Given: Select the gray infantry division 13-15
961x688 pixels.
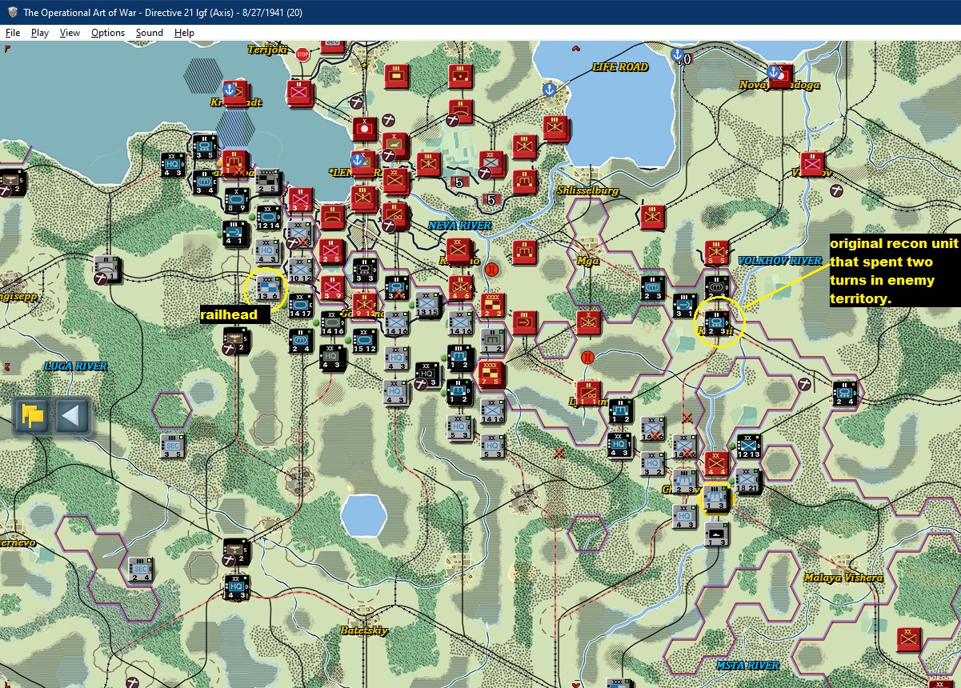Looking at the screenshot, I should (x=427, y=305).
